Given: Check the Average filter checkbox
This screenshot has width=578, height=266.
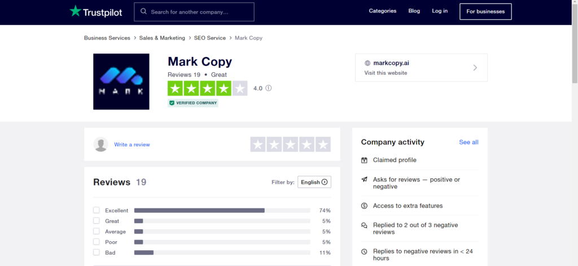Looking at the screenshot, I should (96, 232).
